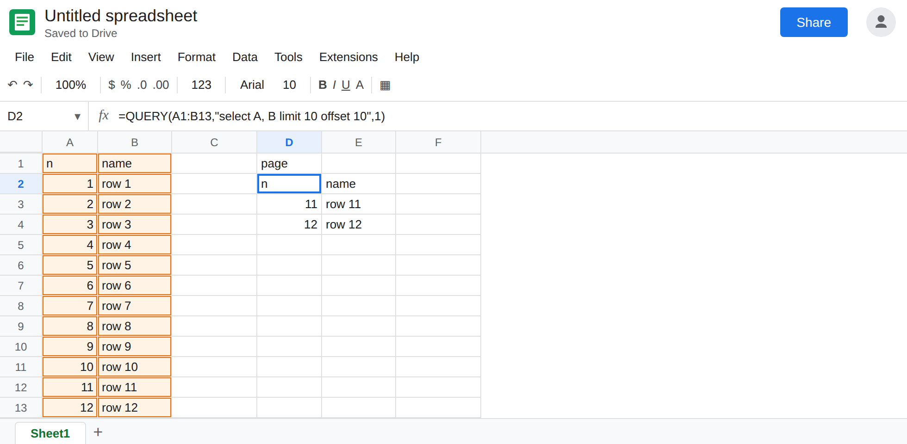Toggle underline formatting
Image resolution: width=907 pixels, height=444 pixels.
[x=346, y=85]
